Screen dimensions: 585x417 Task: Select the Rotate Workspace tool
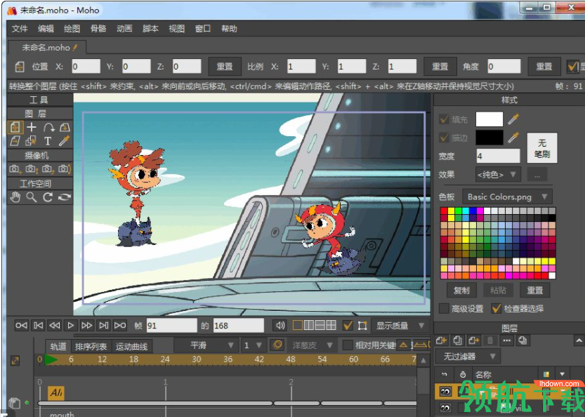pos(48,197)
